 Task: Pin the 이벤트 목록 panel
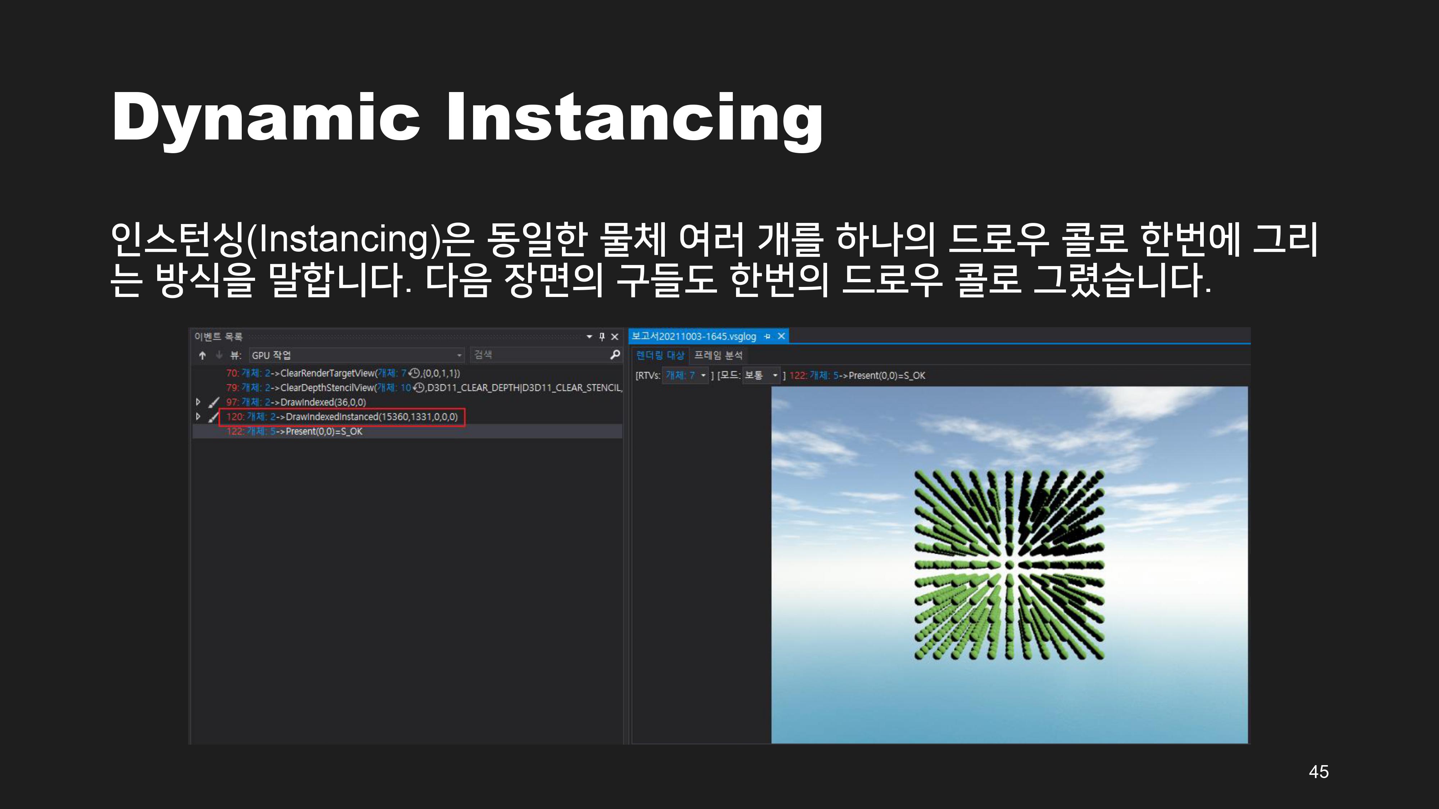pos(602,337)
